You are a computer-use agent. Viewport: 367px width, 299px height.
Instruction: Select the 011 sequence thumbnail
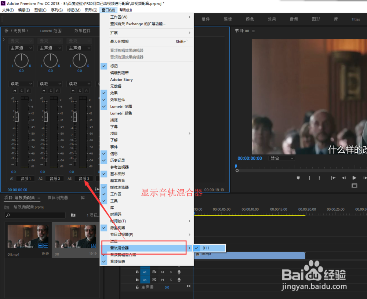(x=75, y=236)
